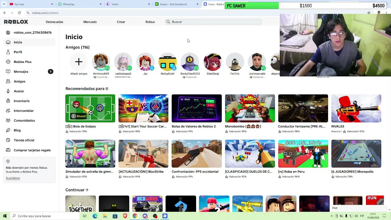
Task: Expand the Continuar section arrow
Action: [x=87, y=190]
